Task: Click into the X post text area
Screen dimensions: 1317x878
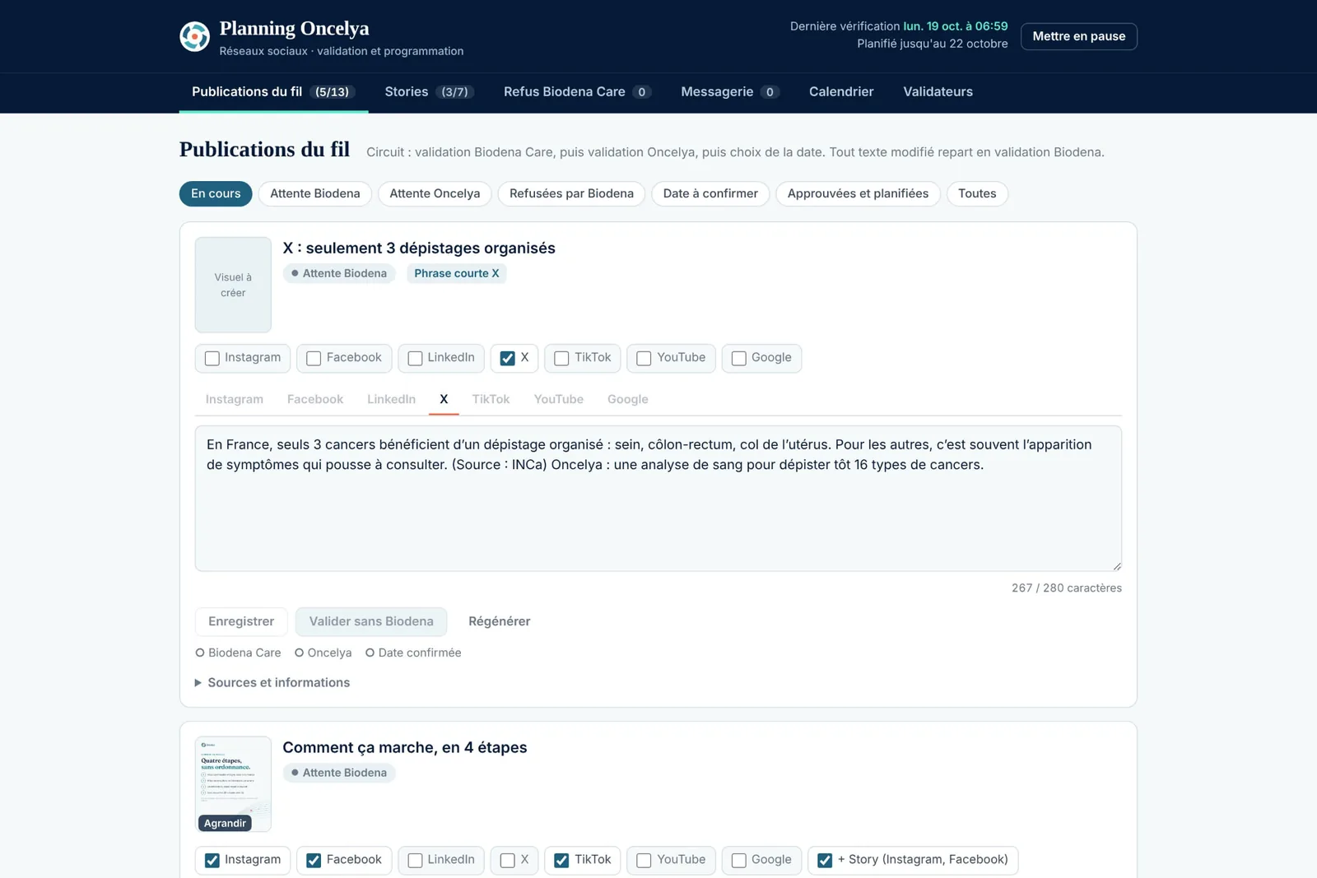Action: [658, 499]
